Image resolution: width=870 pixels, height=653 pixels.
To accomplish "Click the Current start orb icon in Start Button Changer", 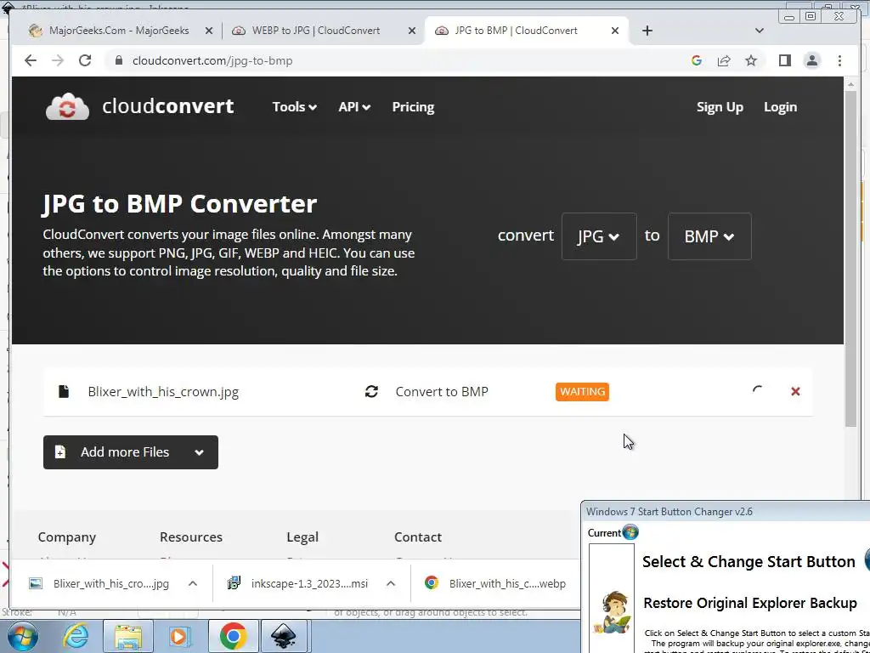I will [x=630, y=532].
